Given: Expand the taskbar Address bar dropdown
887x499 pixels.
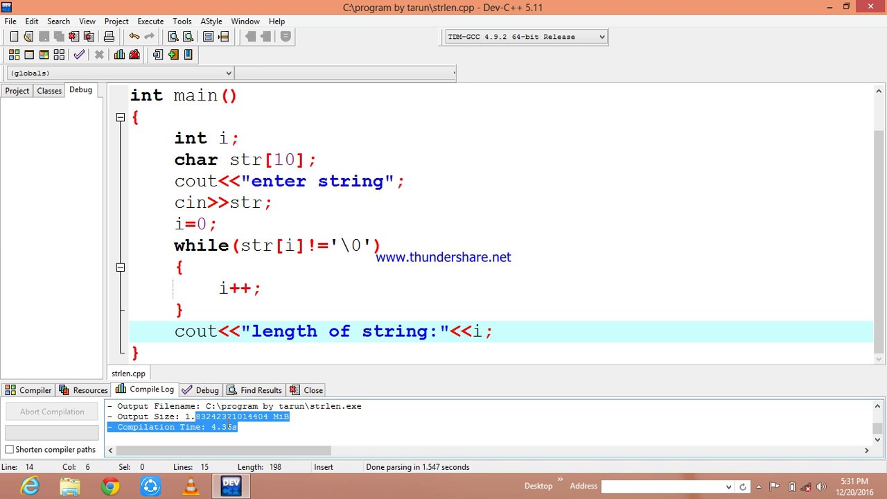Looking at the screenshot, I should coord(728,487).
